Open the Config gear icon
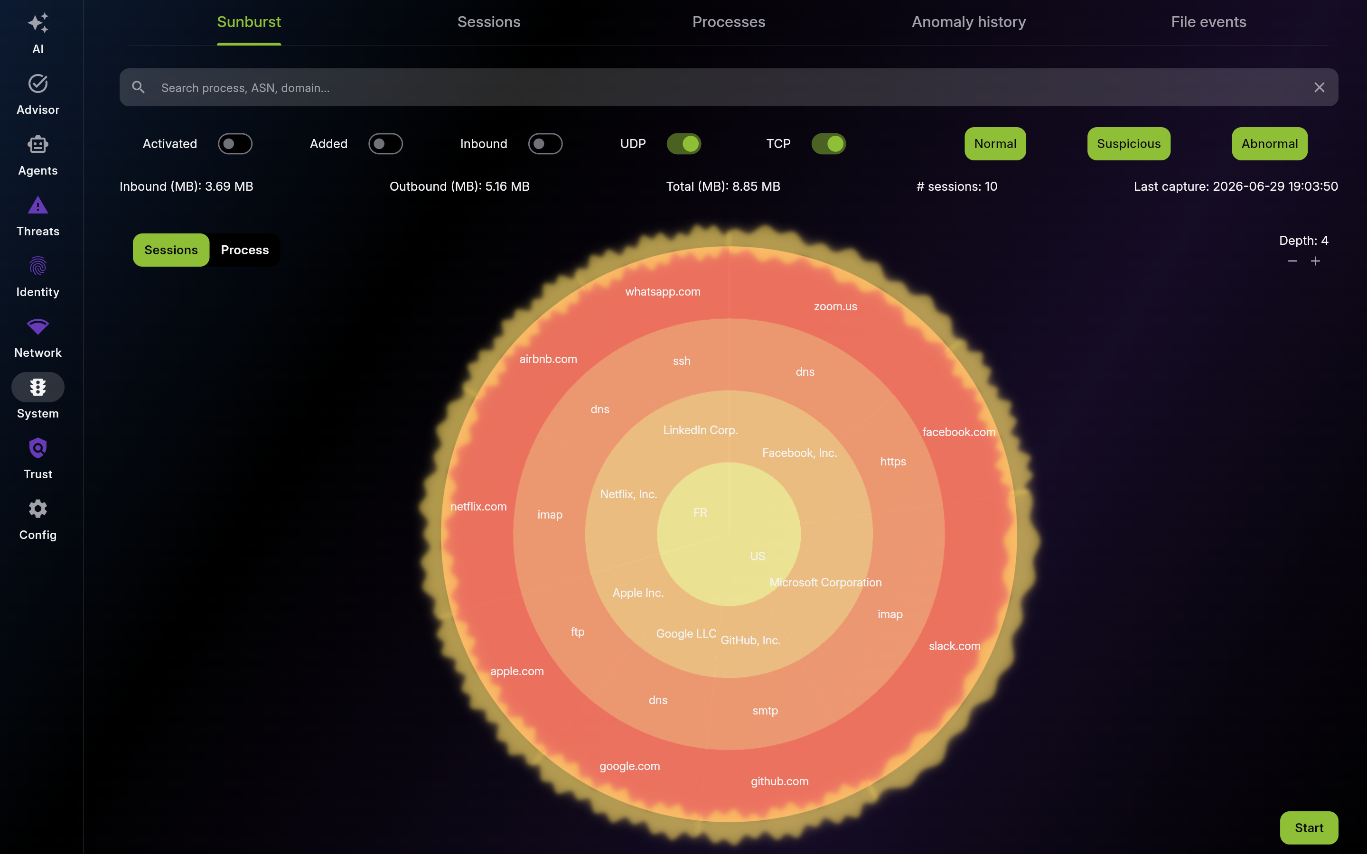1367x854 pixels. [x=38, y=509]
